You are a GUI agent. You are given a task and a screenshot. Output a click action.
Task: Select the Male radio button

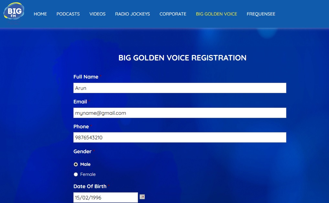tap(76, 164)
